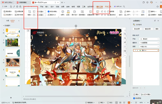Viewport: 162px width, 104px height.
Task: Open the Insert (插入) ribbon tab
Action: click(47, 6)
